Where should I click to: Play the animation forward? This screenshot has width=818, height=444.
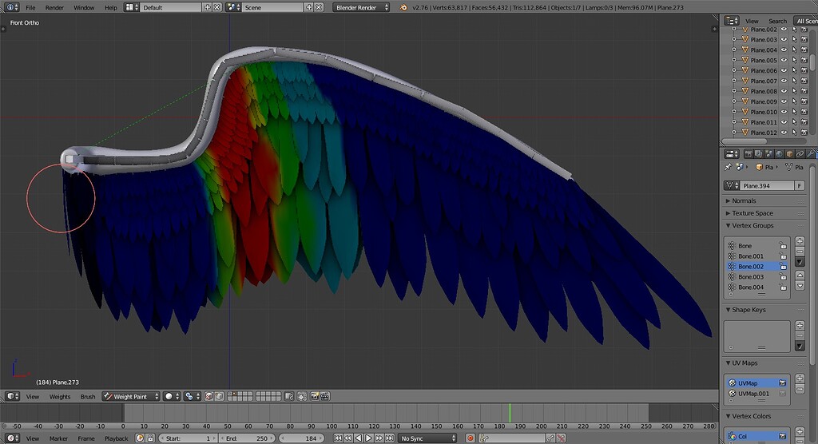(369, 438)
